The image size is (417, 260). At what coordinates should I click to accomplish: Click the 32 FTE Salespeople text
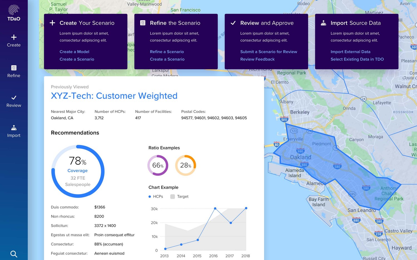click(78, 181)
